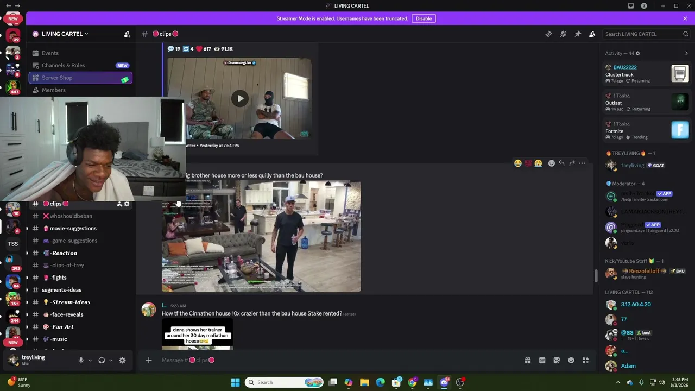
Task: Open the gift icon in message bar
Action: point(527,360)
